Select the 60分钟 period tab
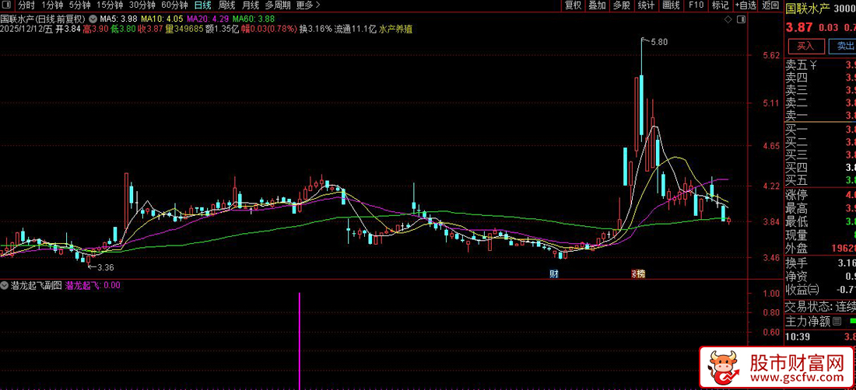The width and height of the screenshot is (856, 390). pos(174,5)
